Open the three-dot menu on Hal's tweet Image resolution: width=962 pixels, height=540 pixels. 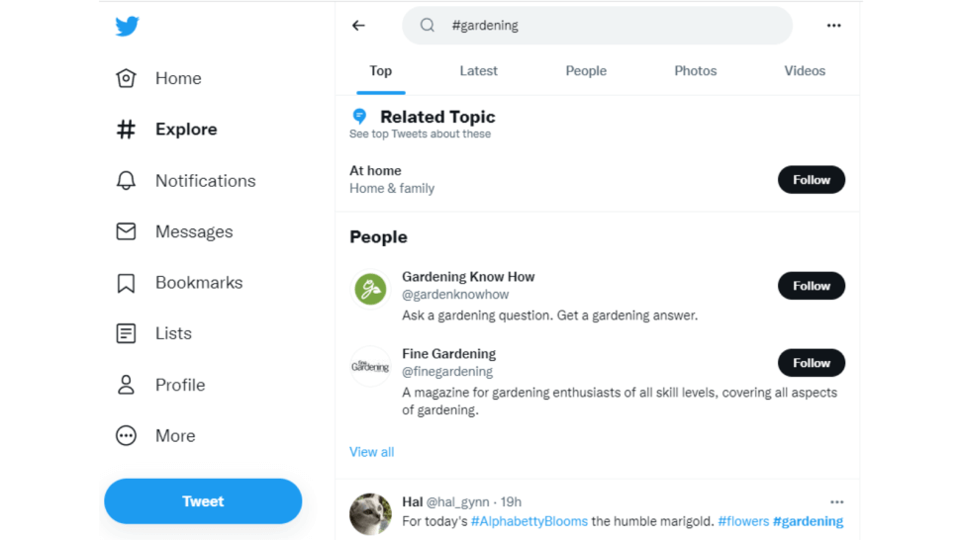click(x=837, y=502)
